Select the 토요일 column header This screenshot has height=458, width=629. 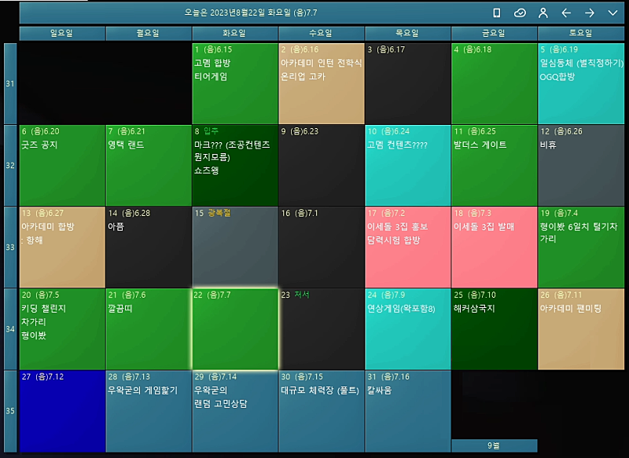[x=581, y=33]
